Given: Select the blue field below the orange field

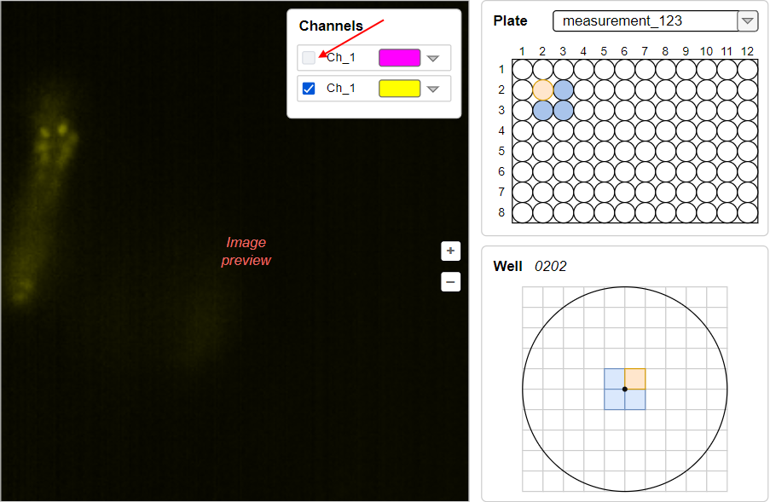Looking at the screenshot, I should tap(635, 400).
